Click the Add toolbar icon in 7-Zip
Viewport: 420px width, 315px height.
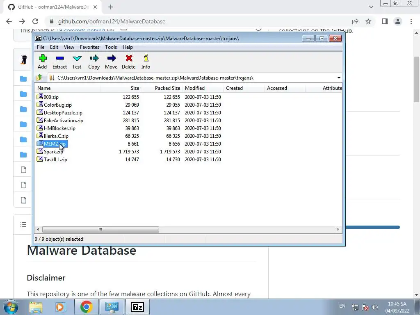coord(42,62)
